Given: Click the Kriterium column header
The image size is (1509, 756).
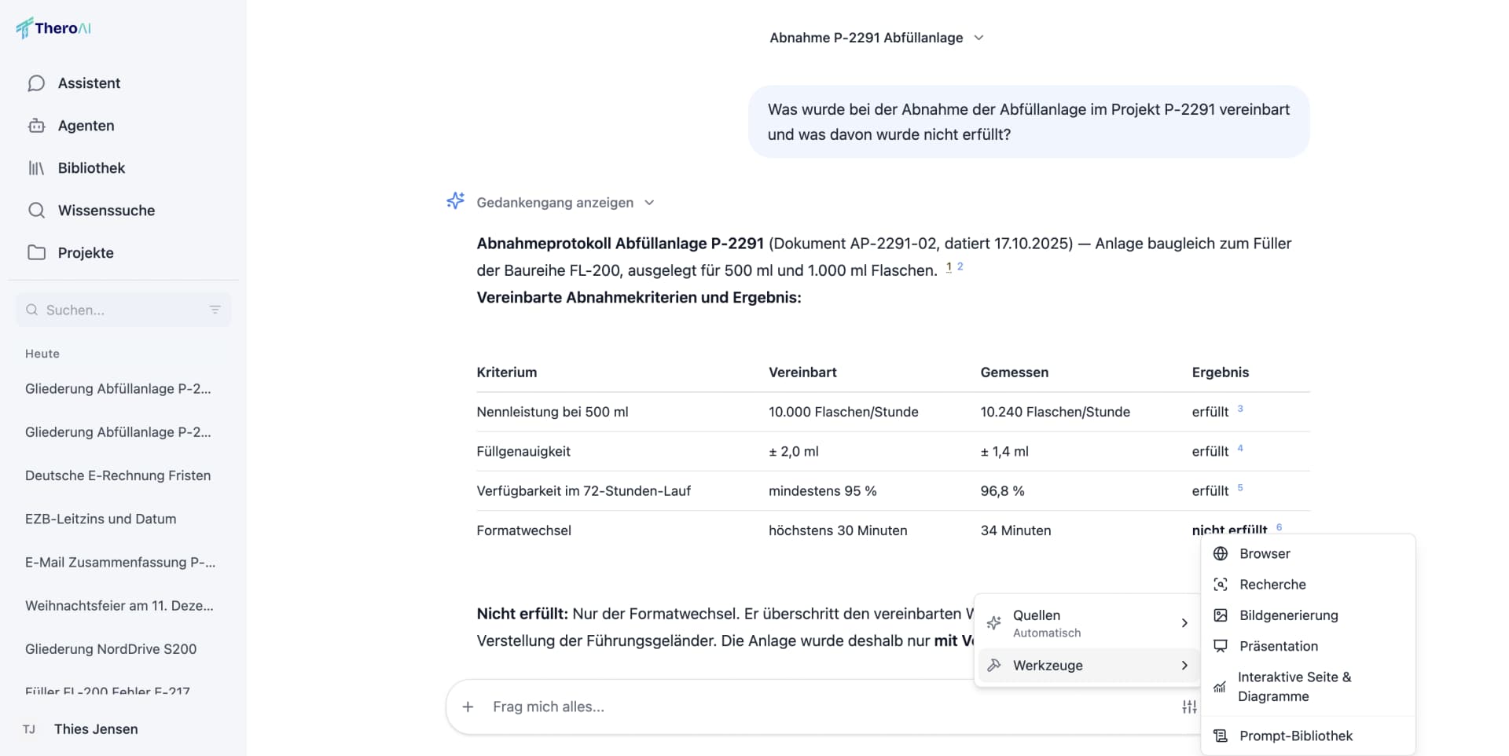Looking at the screenshot, I should 507,372.
